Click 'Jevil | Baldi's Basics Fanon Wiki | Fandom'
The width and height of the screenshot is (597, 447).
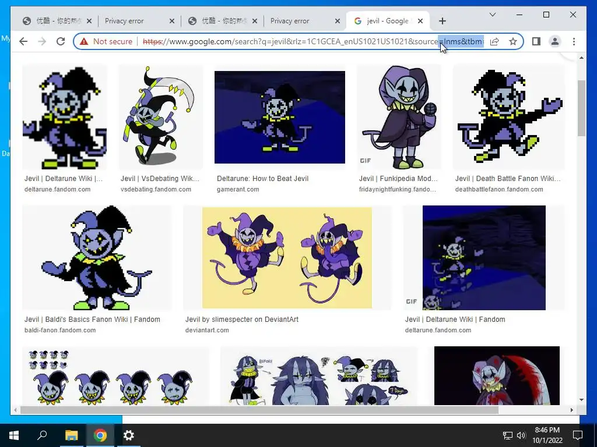92,320
